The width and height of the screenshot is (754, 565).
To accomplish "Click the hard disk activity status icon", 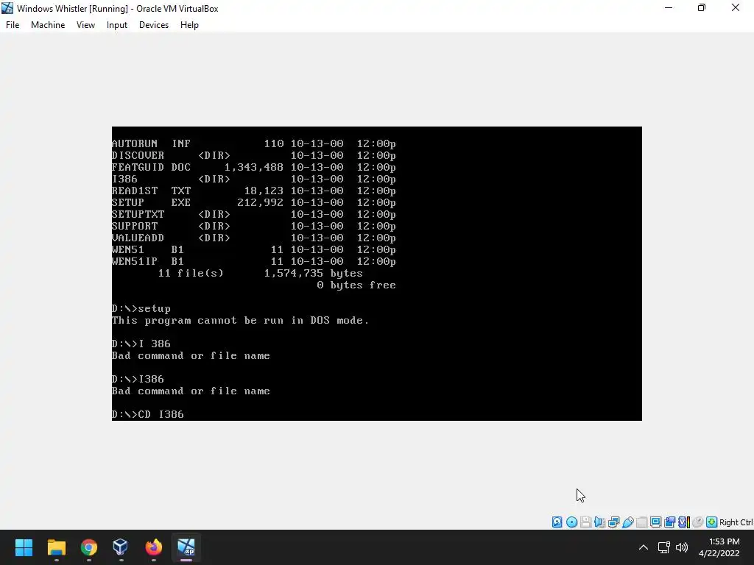I will tap(557, 522).
